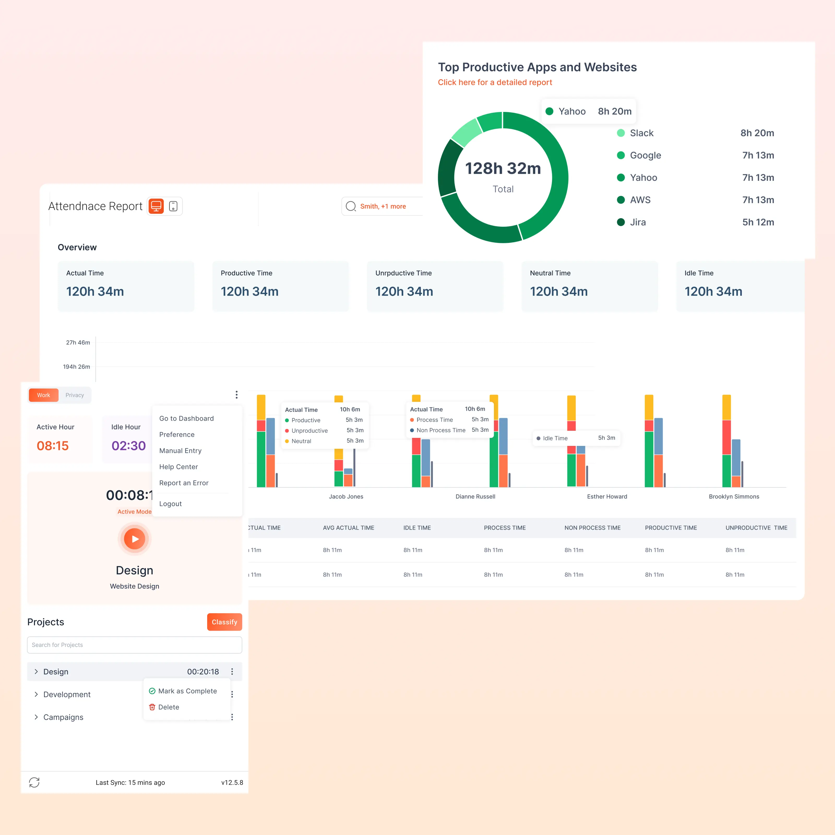Image resolution: width=835 pixels, height=835 pixels.
Task: Click the Jacob Jones chart label
Action: (346, 497)
